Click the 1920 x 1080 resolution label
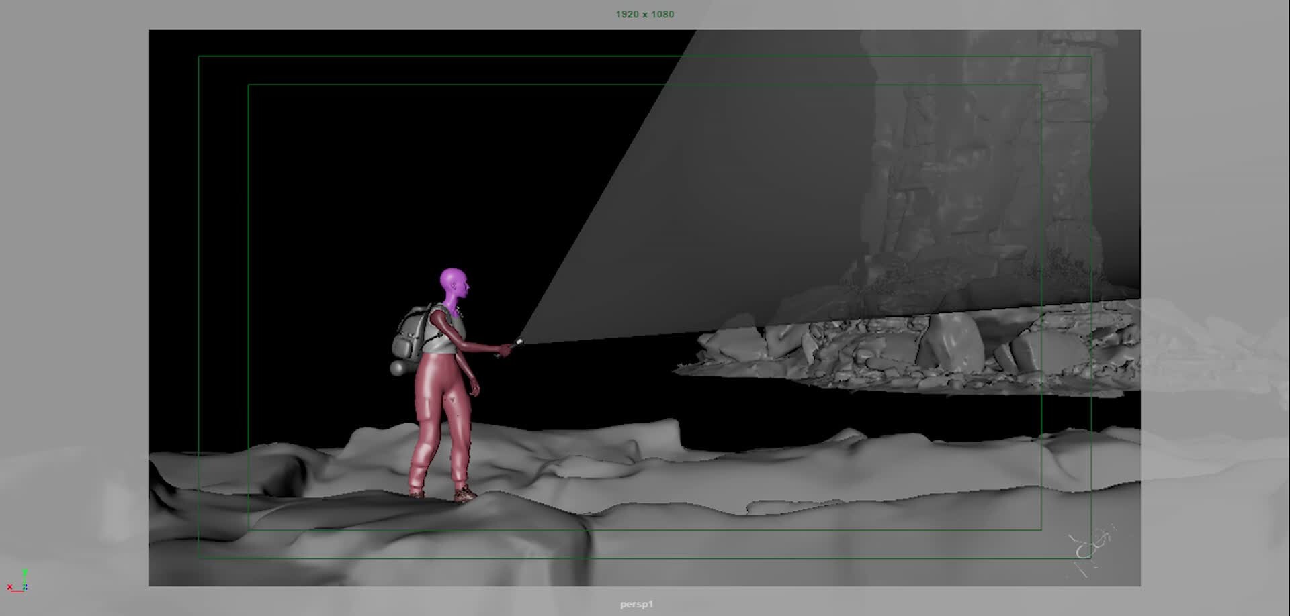This screenshot has height=616, width=1290. click(x=644, y=14)
